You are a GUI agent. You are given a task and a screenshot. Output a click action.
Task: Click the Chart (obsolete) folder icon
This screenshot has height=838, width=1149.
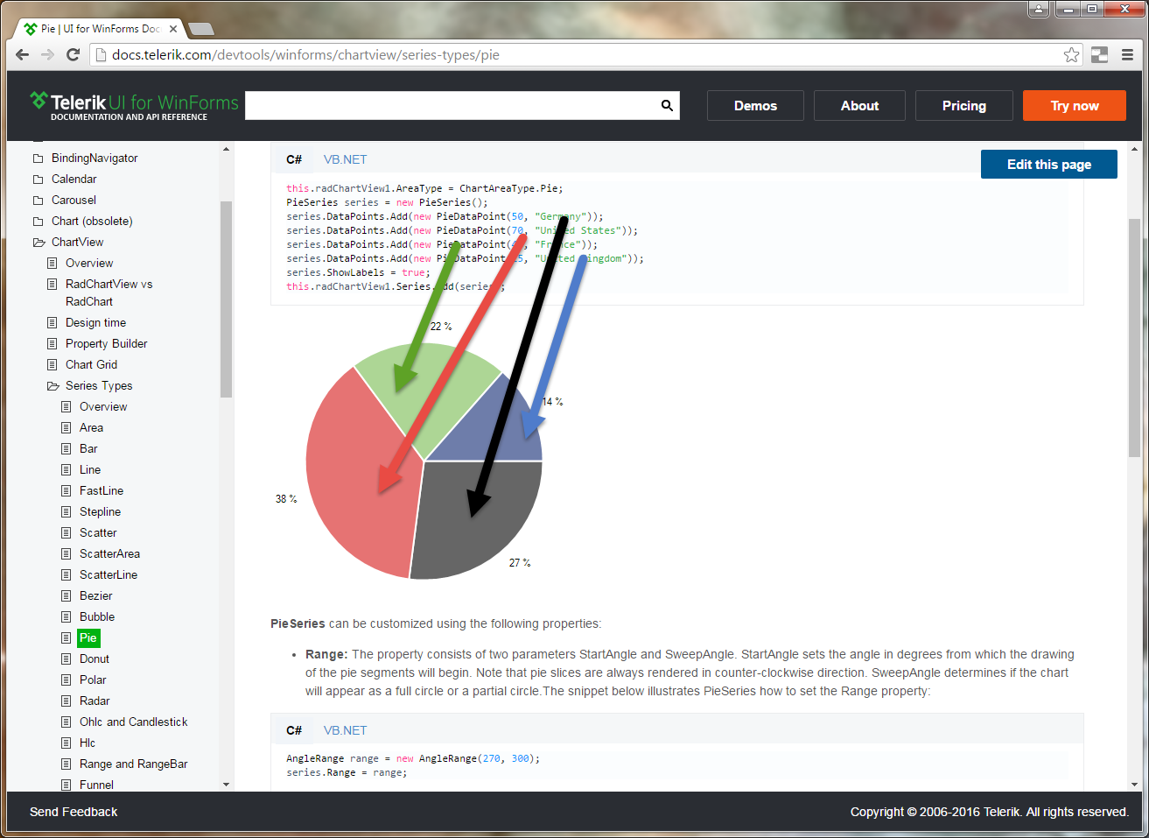click(x=39, y=222)
